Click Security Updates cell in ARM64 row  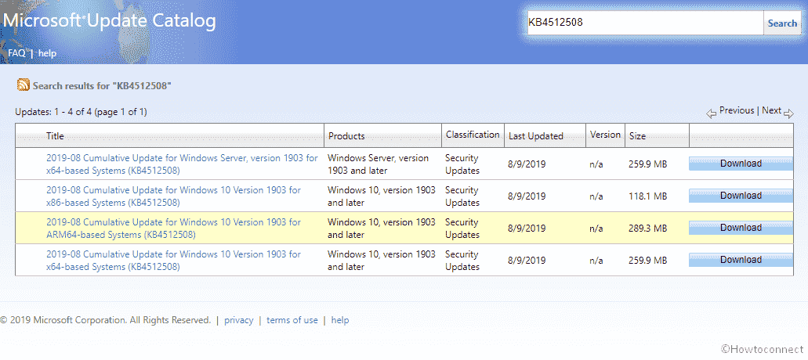pos(462,229)
